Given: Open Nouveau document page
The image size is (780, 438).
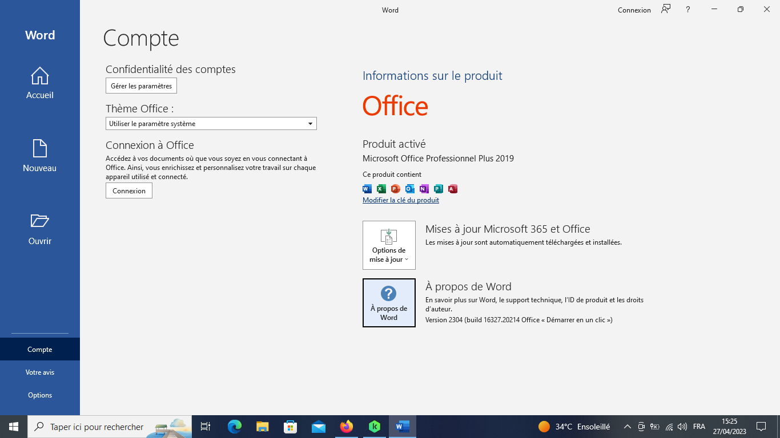Looking at the screenshot, I should click(40, 156).
